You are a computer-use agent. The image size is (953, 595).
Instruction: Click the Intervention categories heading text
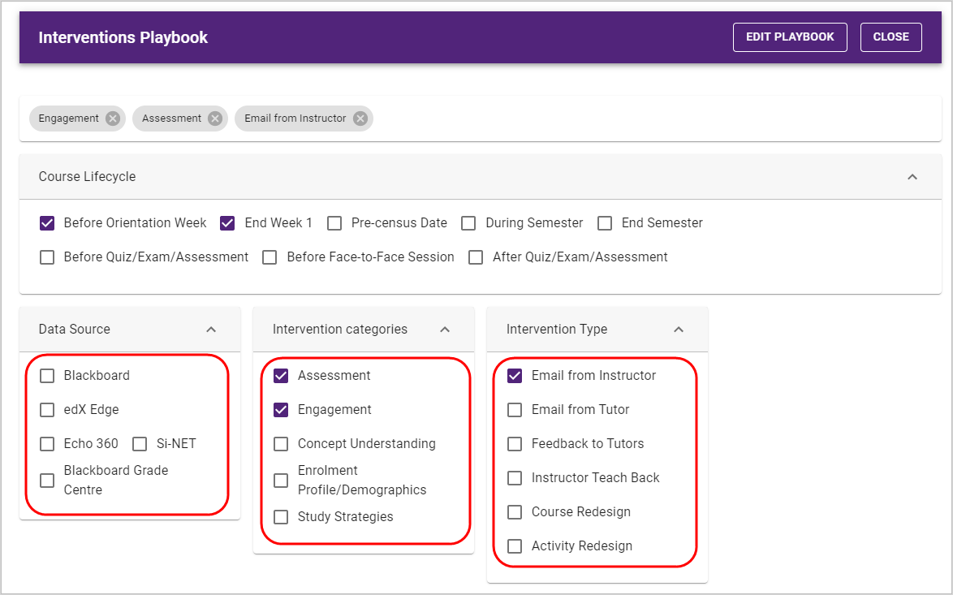(x=340, y=330)
